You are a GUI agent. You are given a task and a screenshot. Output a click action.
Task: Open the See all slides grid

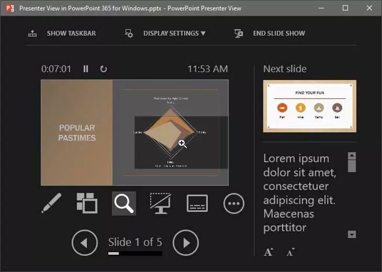87,203
